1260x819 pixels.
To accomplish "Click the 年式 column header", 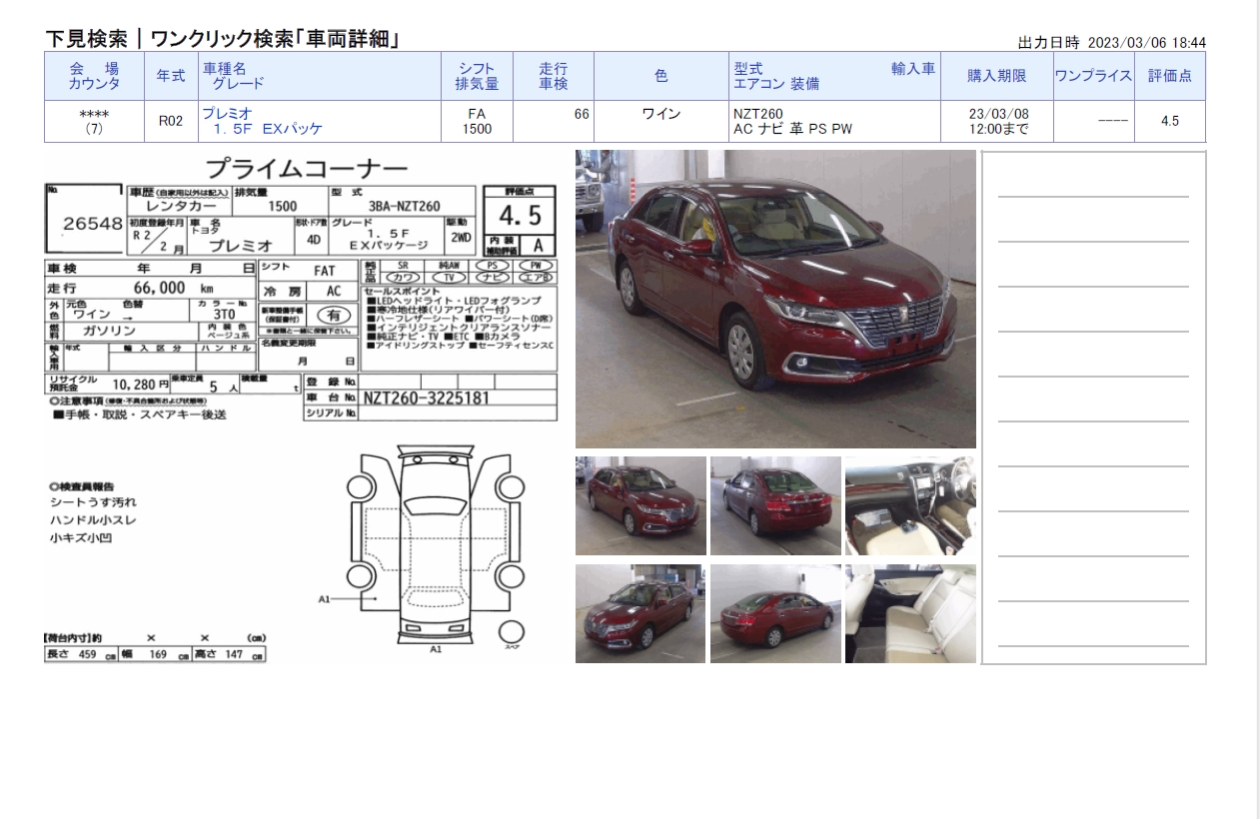I will (x=171, y=77).
